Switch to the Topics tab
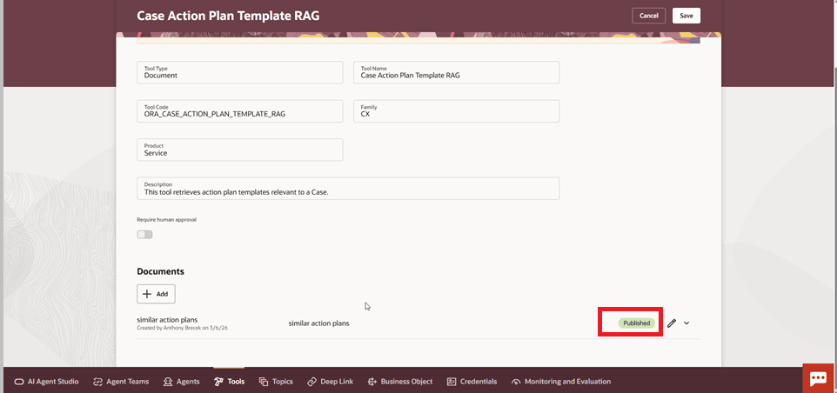 point(276,382)
